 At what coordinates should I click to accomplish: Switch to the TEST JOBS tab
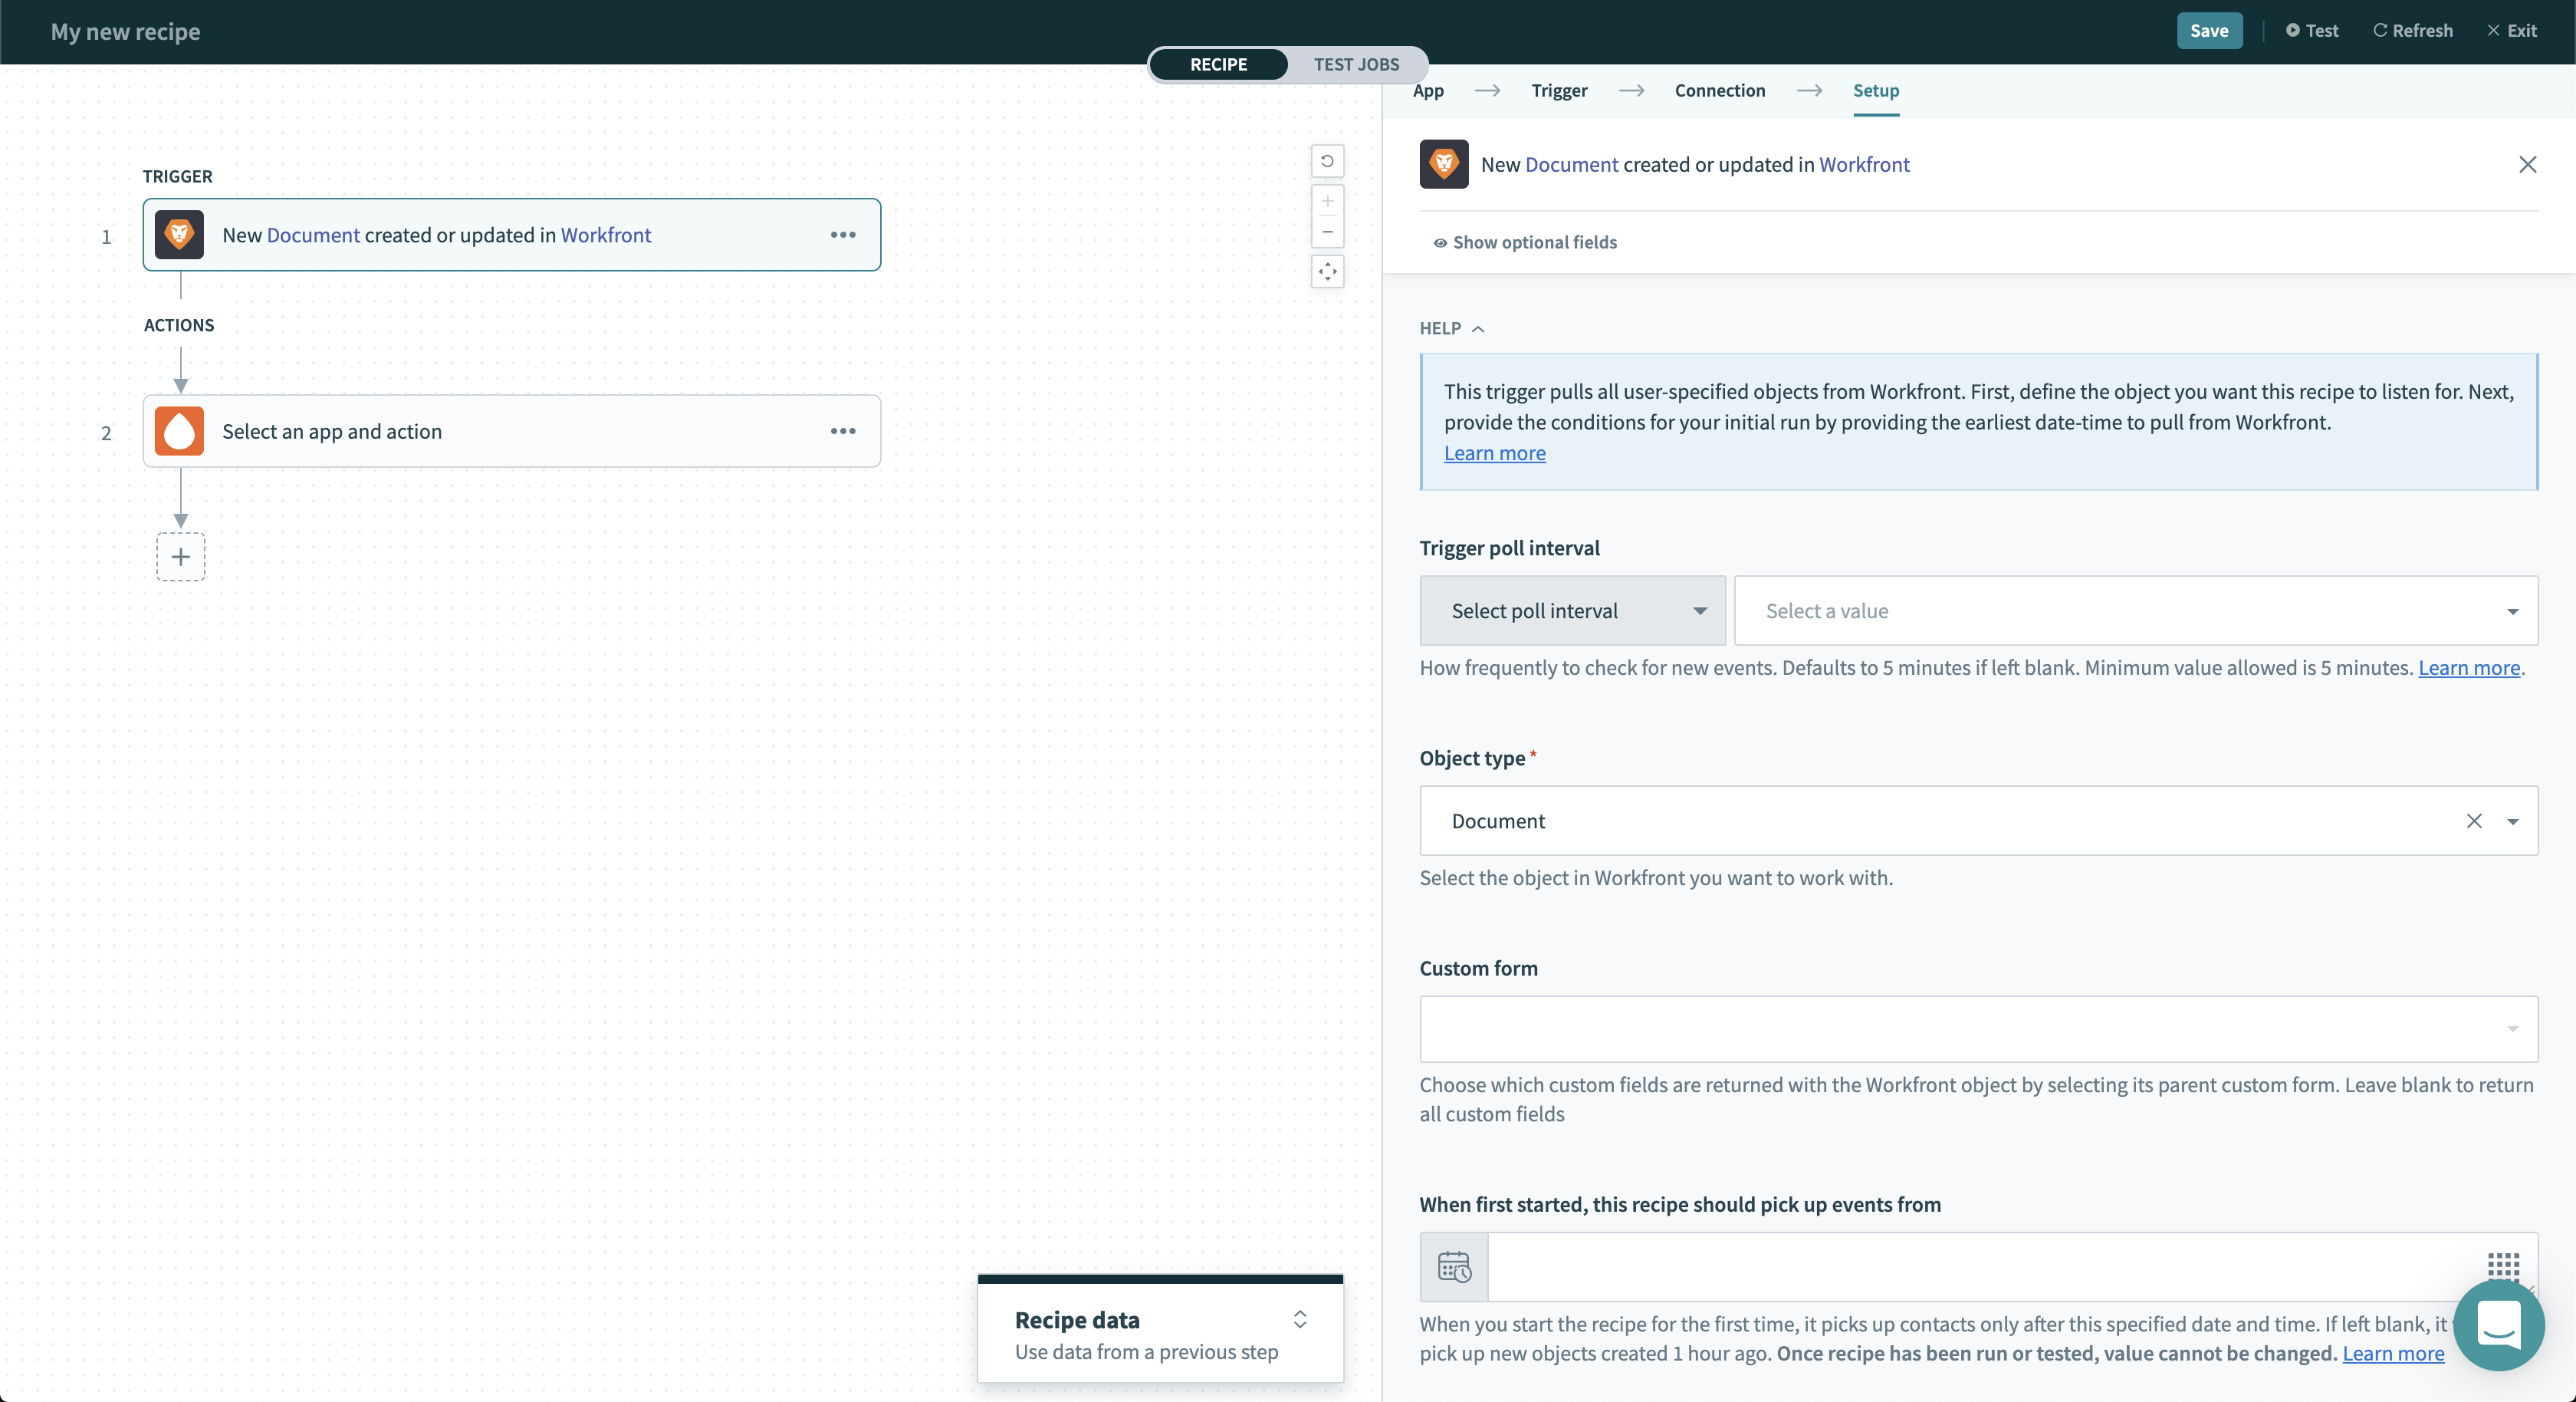pyautogui.click(x=1356, y=64)
